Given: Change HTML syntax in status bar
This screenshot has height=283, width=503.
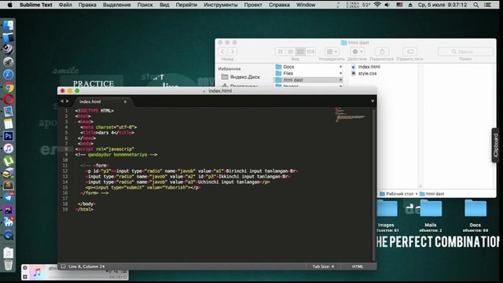Looking at the screenshot, I should (x=358, y=266).
